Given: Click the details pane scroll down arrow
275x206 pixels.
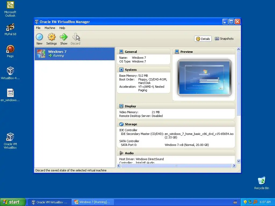Looking at the screenshot, I should pos(238,161).
